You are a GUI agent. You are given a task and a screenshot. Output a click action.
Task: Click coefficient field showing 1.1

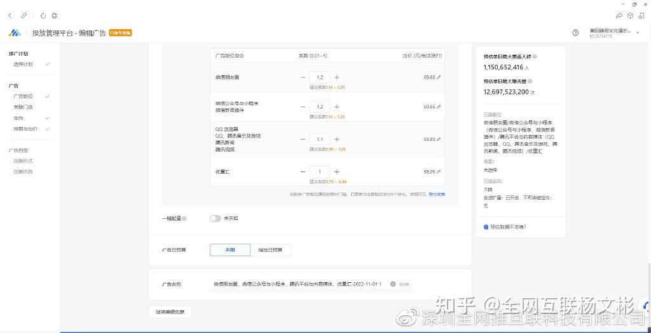320,140
